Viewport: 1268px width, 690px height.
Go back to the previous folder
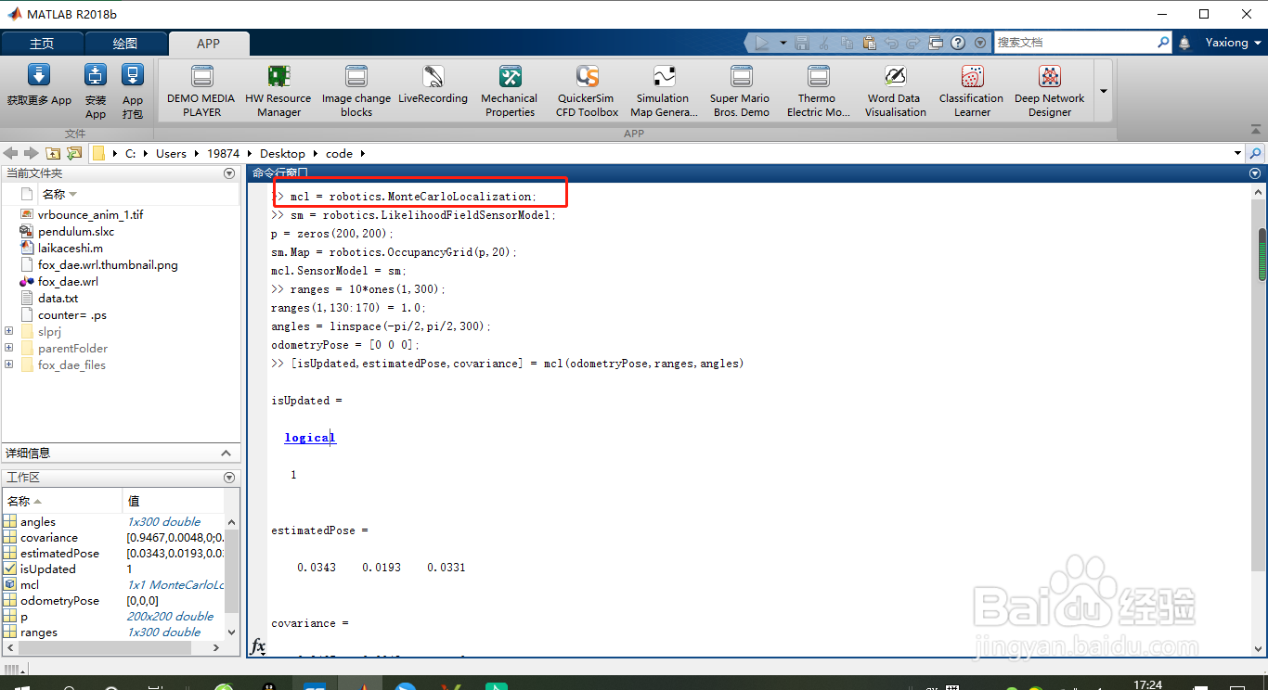(11, 153)
